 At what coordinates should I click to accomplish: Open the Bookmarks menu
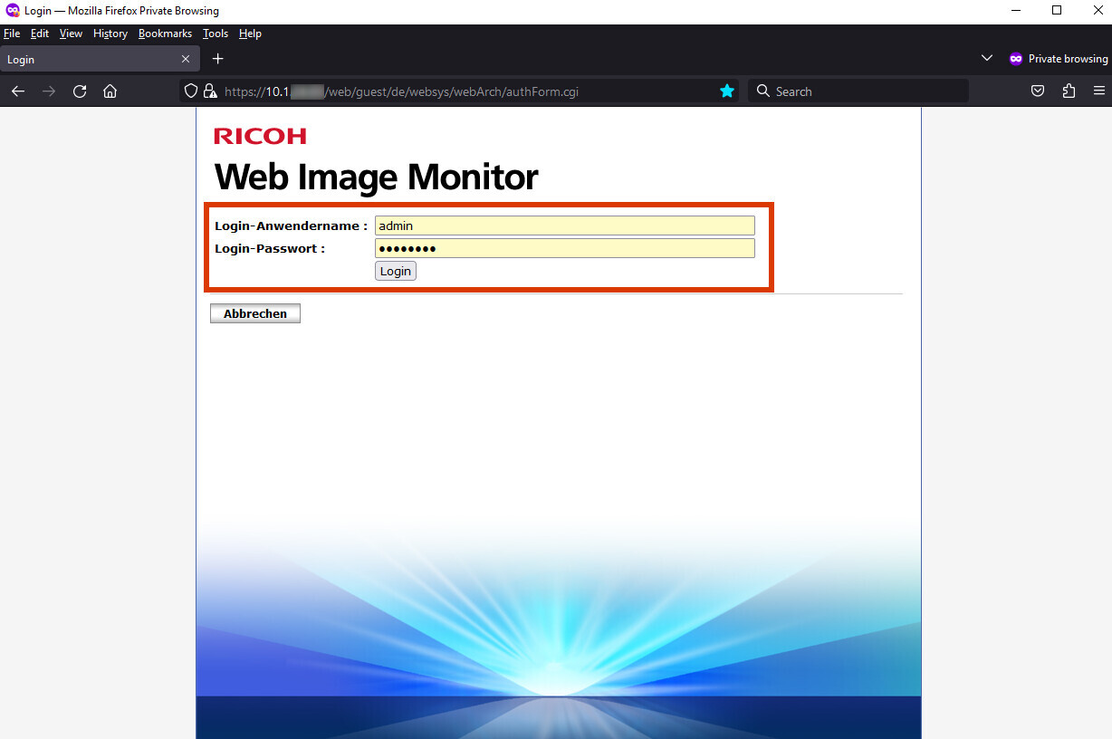coord(165,34)
